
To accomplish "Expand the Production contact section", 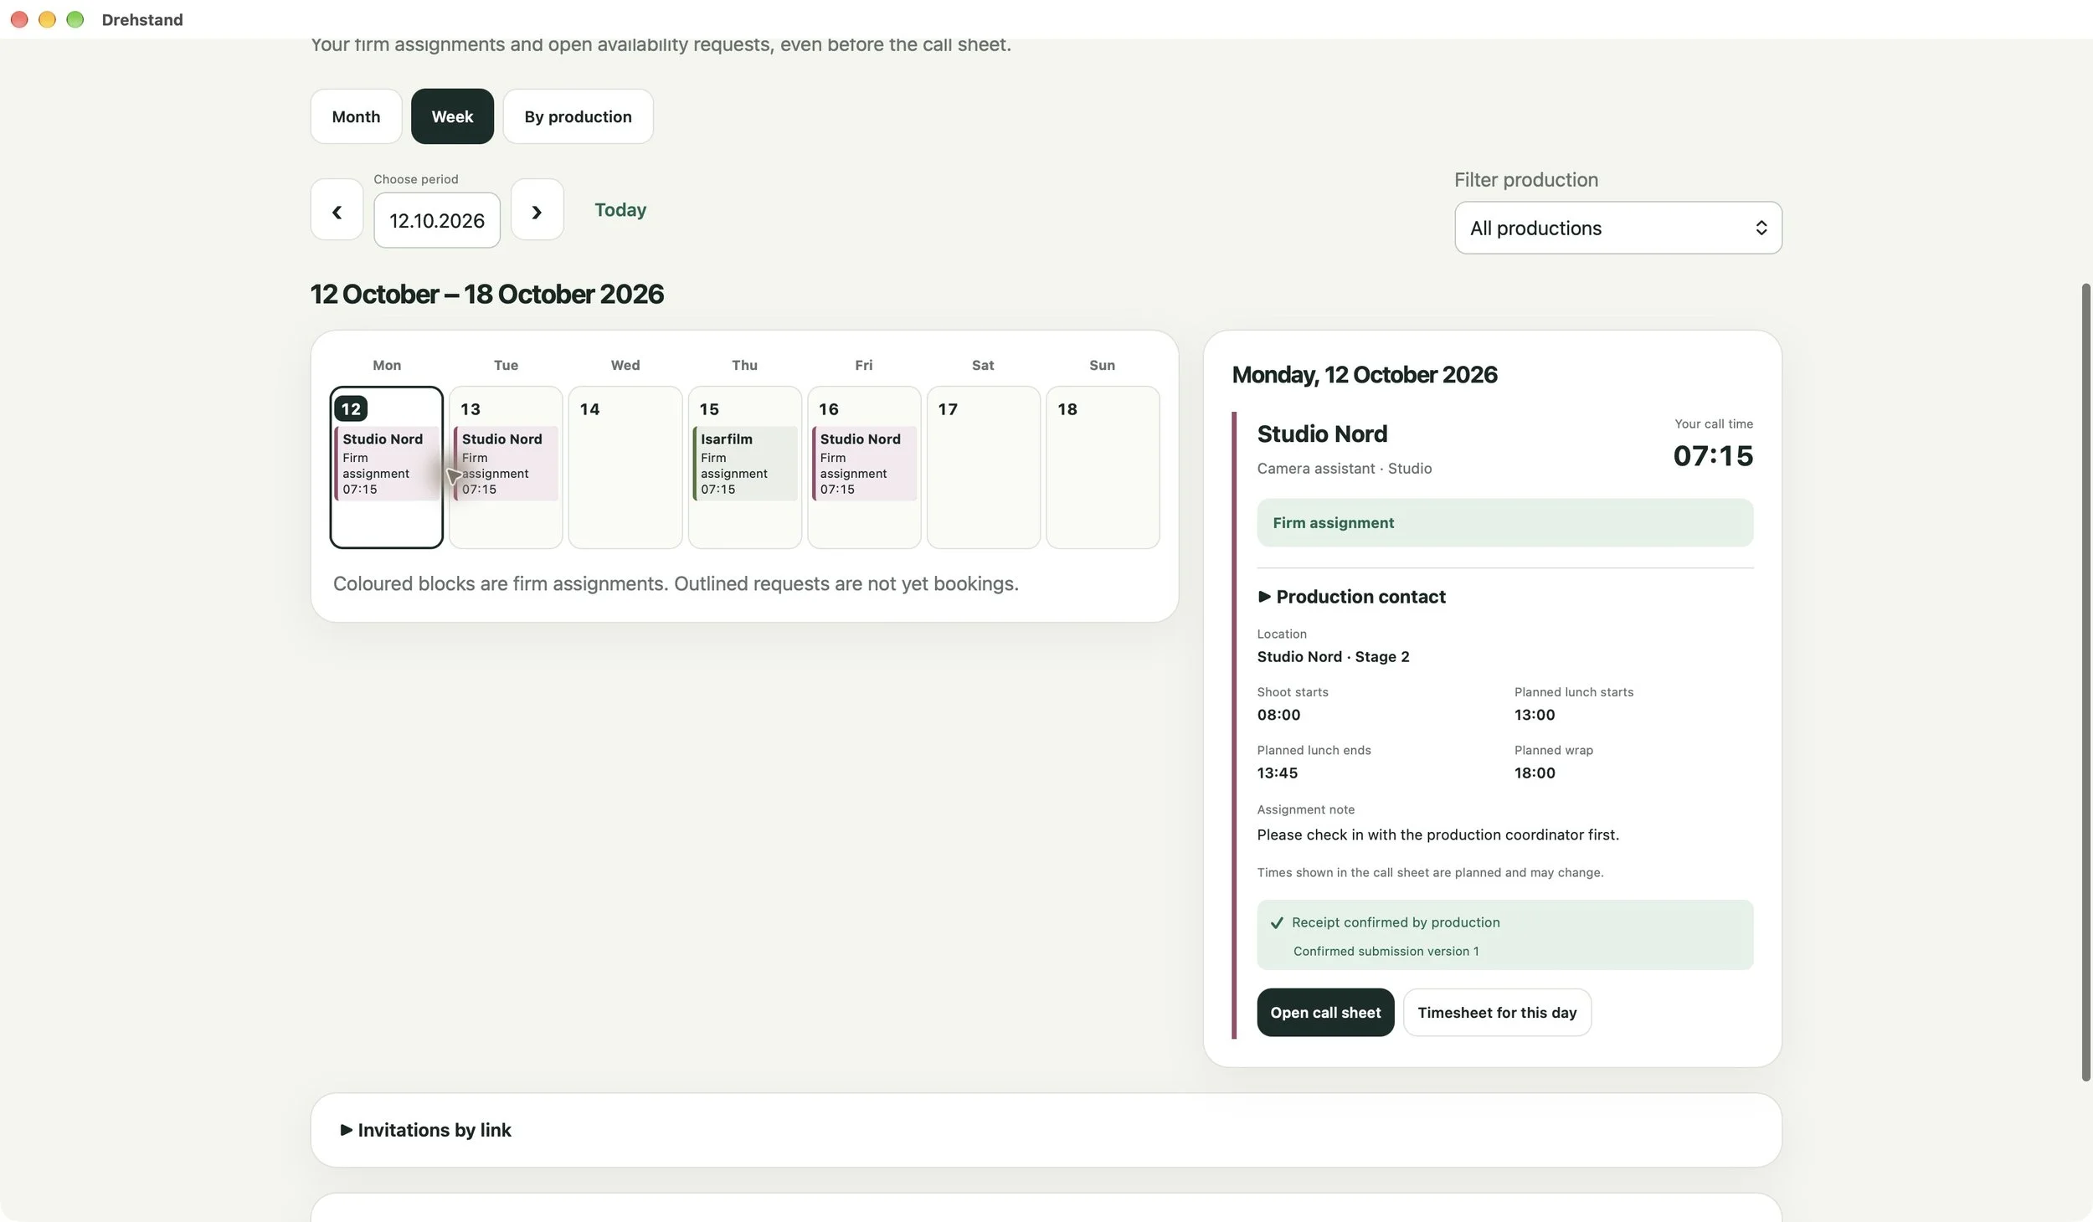I will 1351,597.
